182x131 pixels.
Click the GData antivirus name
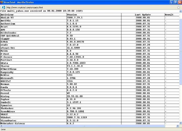pos(4,63)
